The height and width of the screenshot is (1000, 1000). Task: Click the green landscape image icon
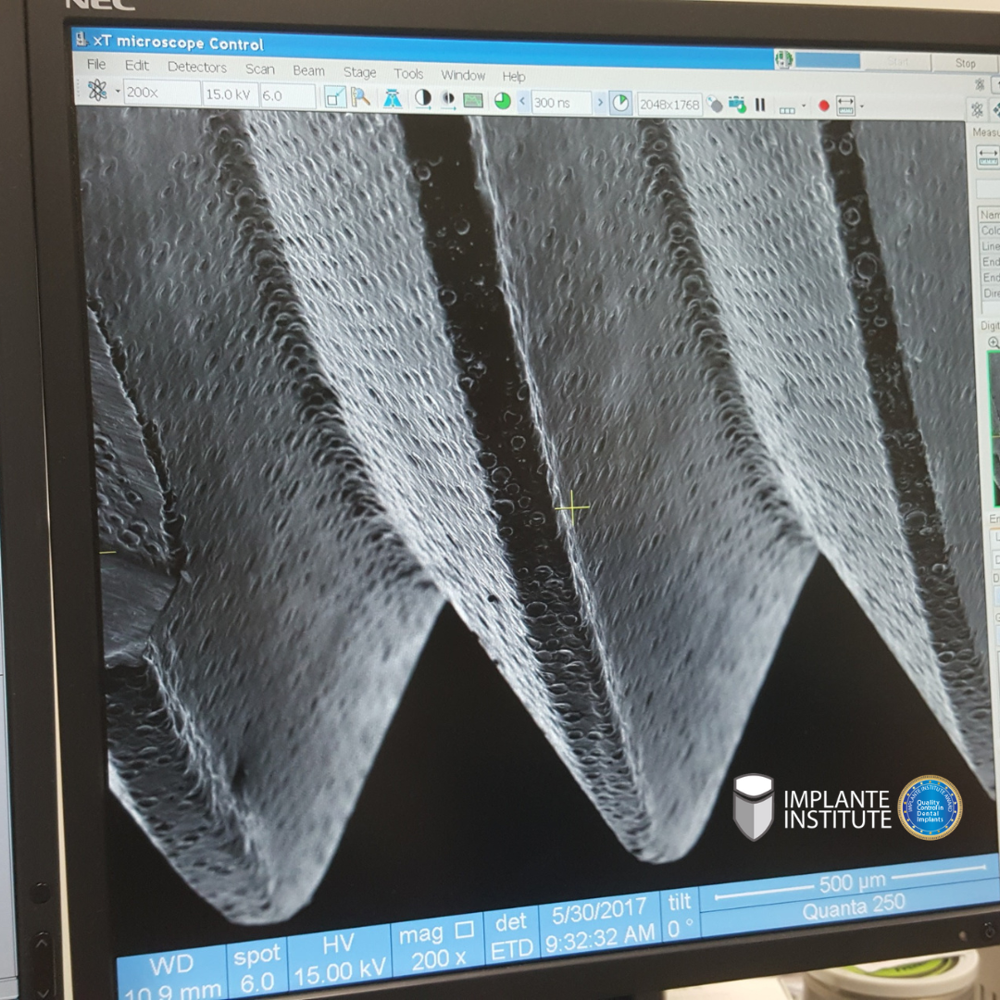coord(473,100)
